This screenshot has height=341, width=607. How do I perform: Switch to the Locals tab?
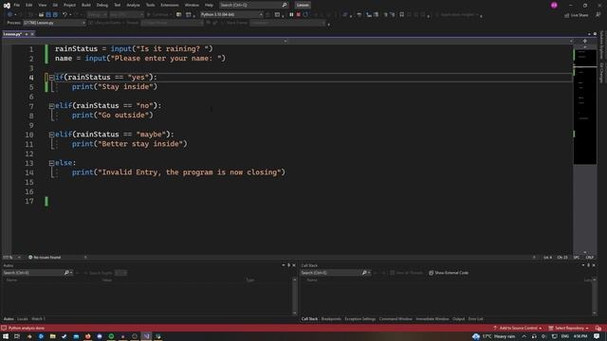[23, 319]
